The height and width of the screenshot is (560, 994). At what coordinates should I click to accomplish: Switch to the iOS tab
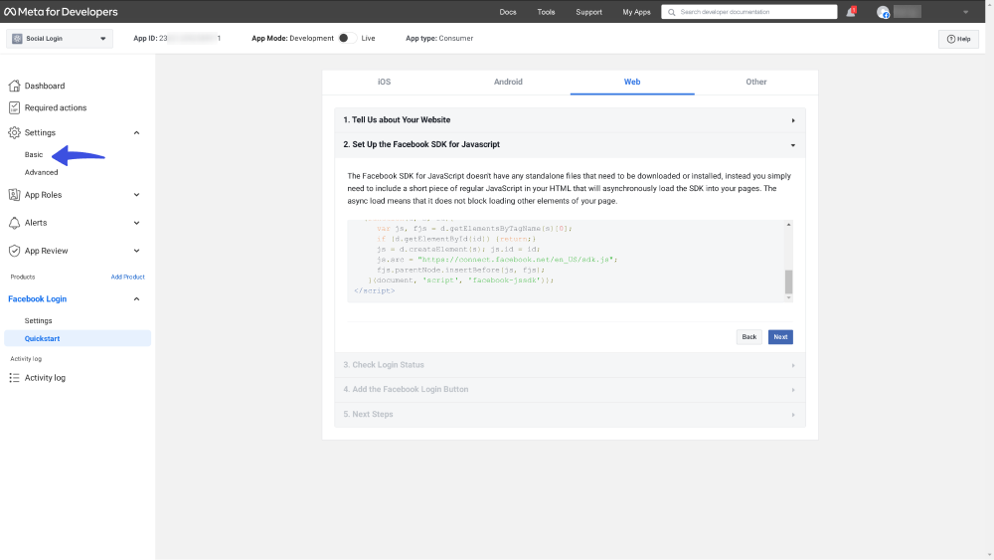[384, 82]
